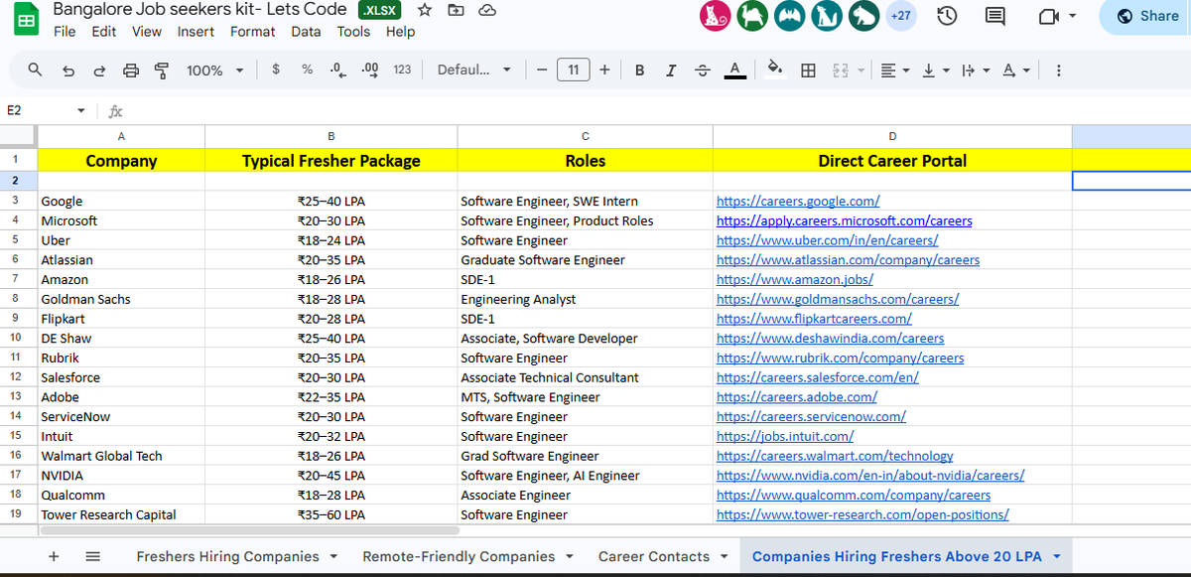This screenshot has height=577, width=1191.
Task: Add a new sheet
Action: coord(55,556)
